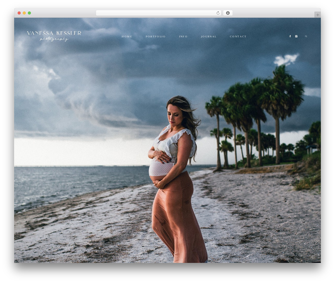The image size is (335, 283).
Task: Click the yellow minimize window button
Action: point(24,13)
